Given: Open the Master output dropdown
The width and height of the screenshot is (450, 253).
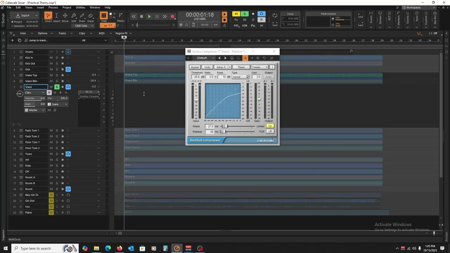Looking at the screenshot, I should (35, 110).
